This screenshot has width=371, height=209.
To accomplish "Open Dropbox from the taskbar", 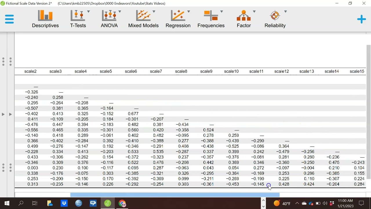I will click(x=64, y=203).
